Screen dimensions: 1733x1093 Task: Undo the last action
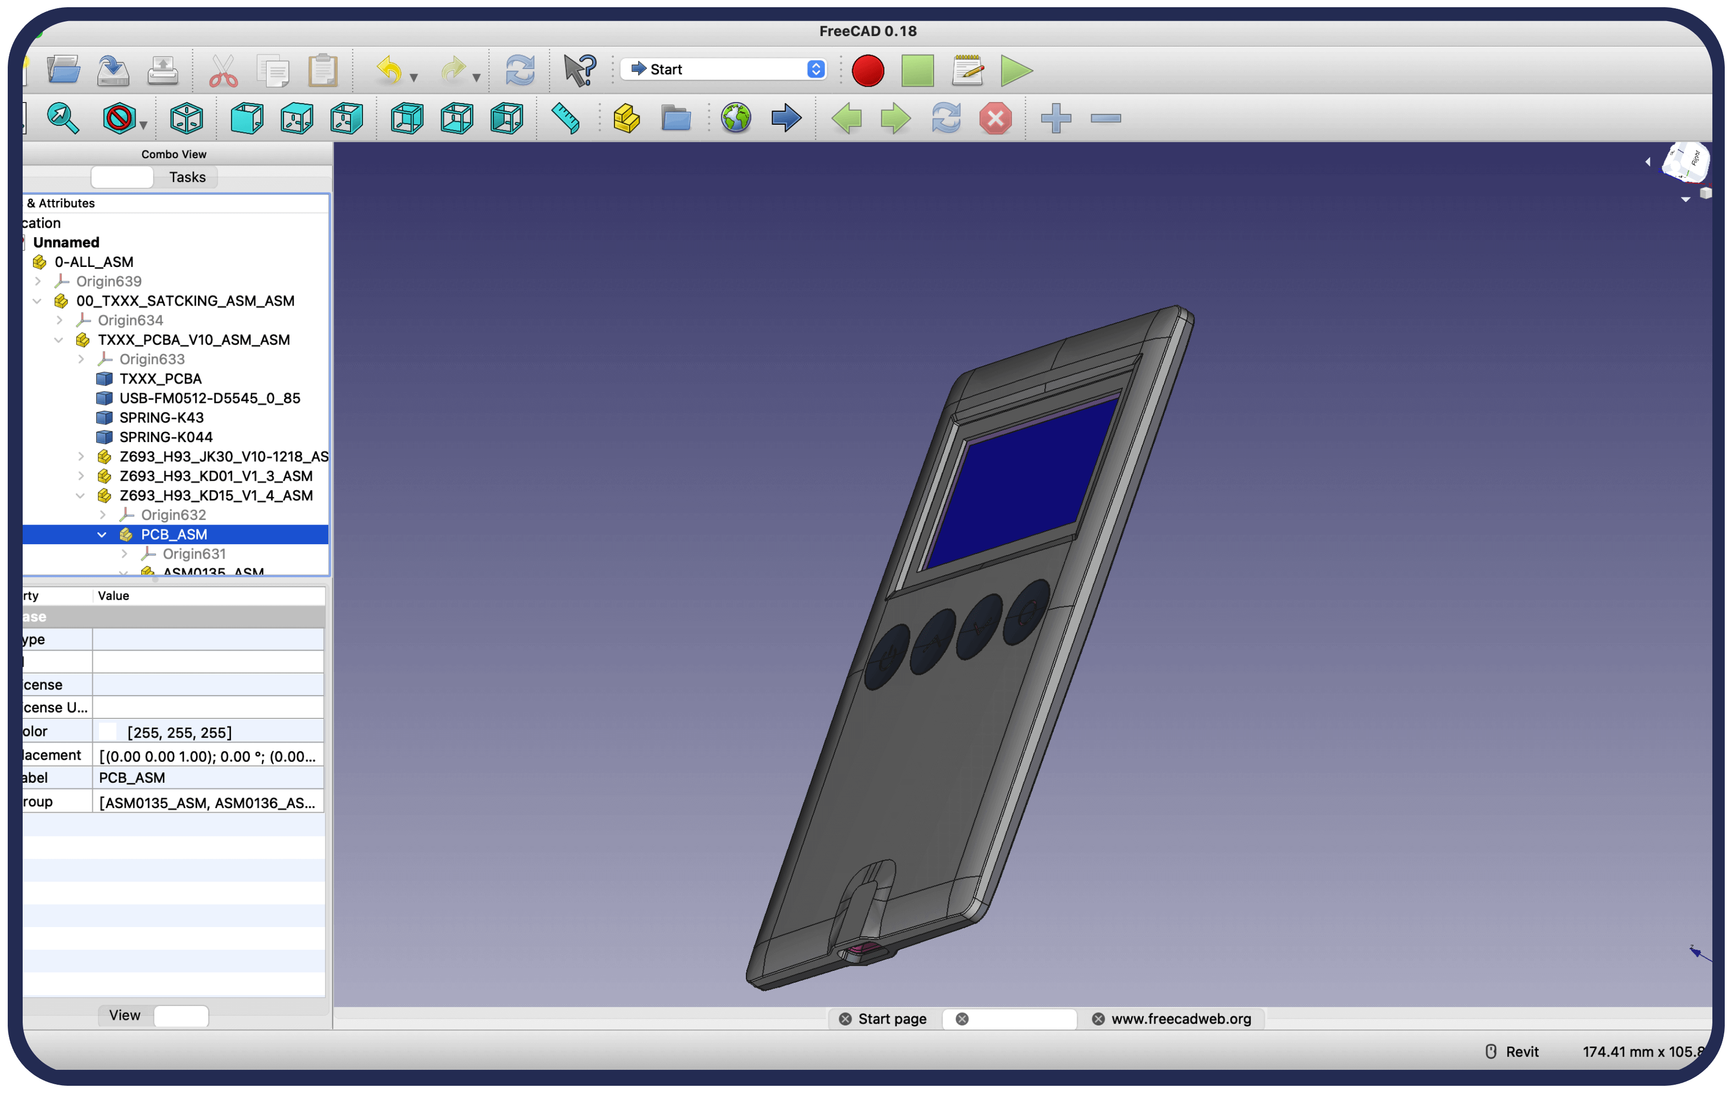tap(389, 70)
